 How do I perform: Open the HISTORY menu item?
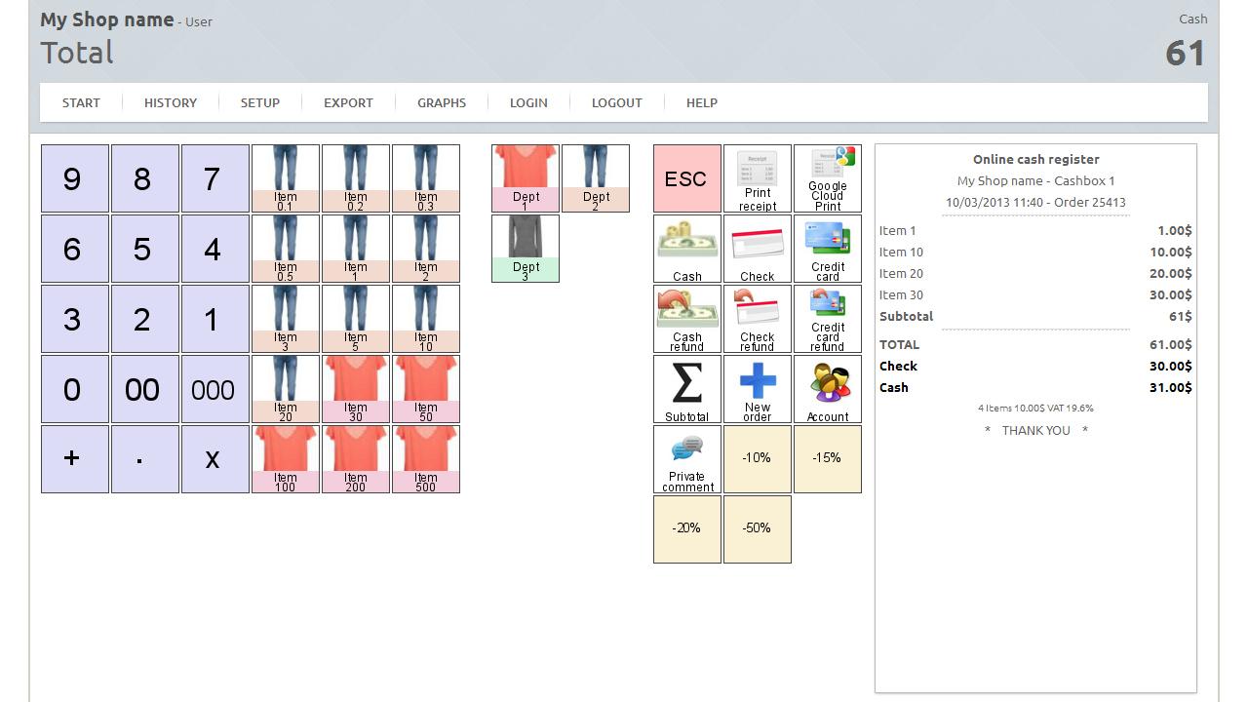click(x=171, y=102)
